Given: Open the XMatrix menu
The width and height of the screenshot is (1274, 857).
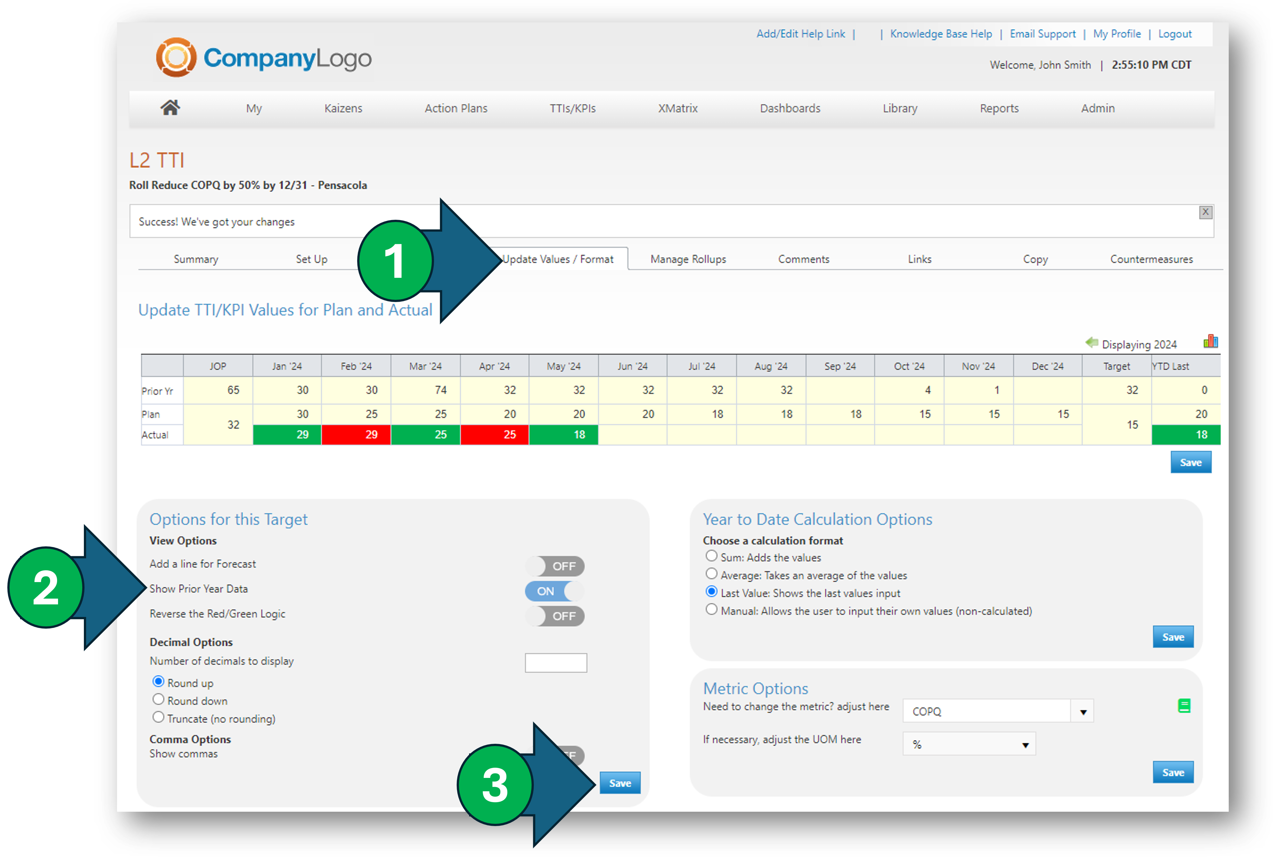Looking at the screenshot, I should tap(677, 108).
